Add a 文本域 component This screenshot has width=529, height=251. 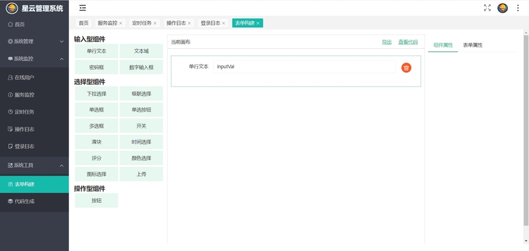(x=141, y=52)
